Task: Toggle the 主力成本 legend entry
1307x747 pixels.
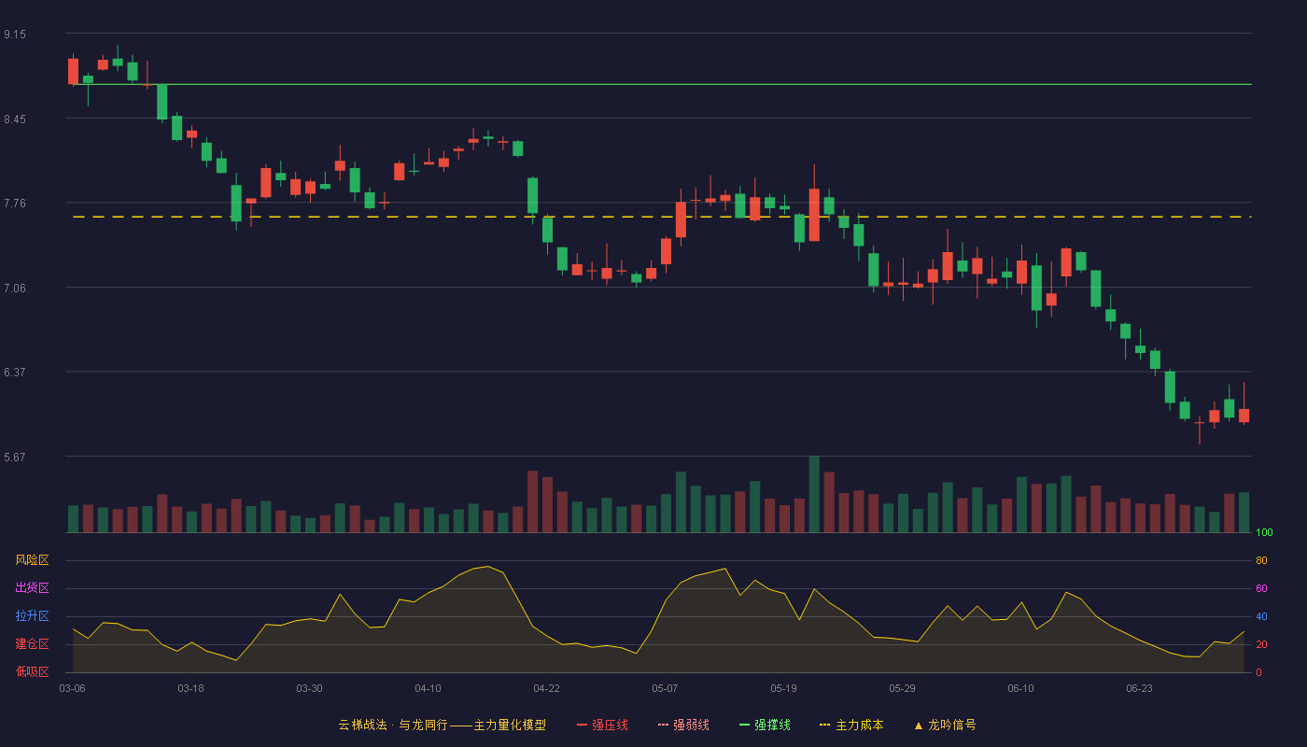Action: (851, 725)
